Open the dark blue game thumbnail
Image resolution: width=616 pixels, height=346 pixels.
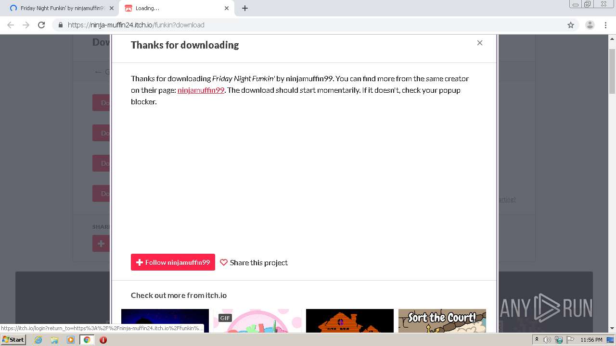pyautogui.click(x=165, y=321)
